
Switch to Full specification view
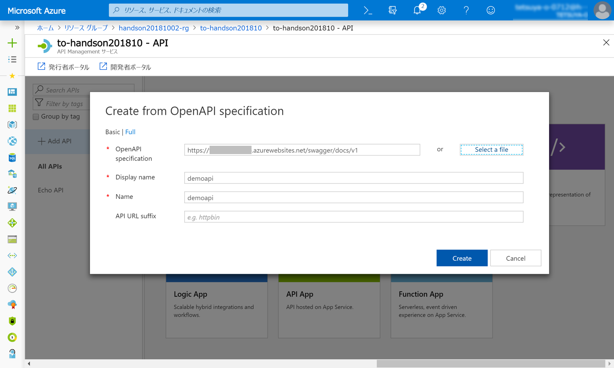coord(130,132)
